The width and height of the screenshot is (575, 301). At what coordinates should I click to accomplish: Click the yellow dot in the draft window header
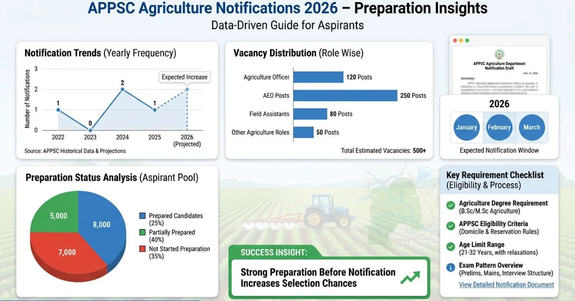pyautogui.click(x=461, y=41)
